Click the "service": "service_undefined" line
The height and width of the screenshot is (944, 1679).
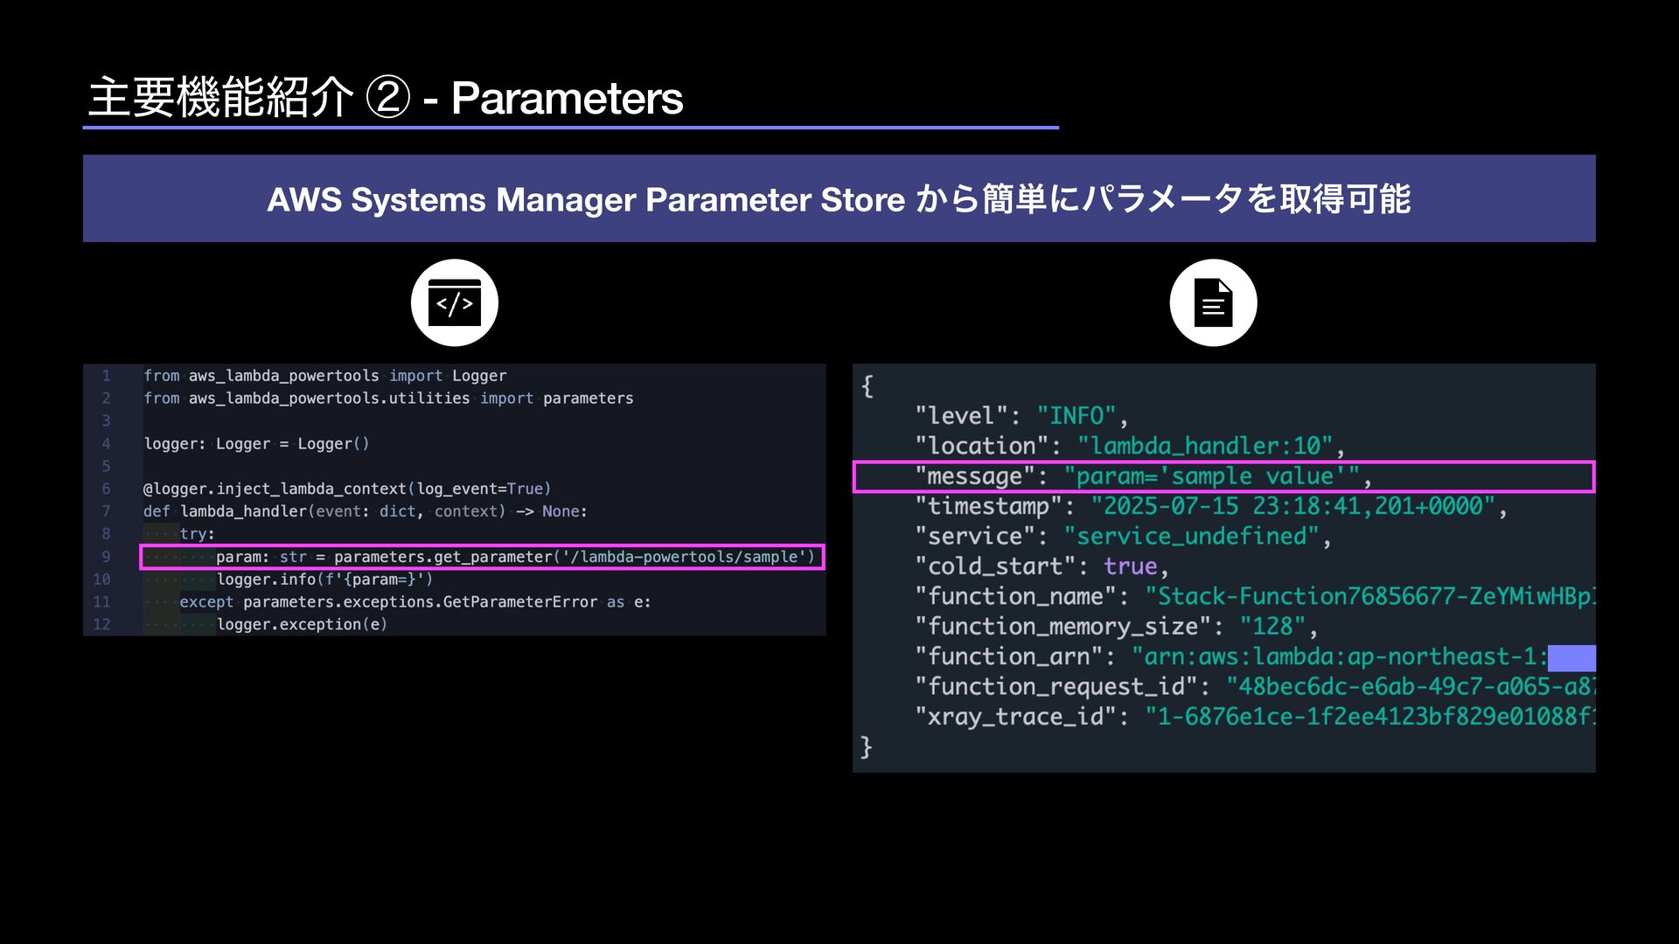coord(1123,536)
